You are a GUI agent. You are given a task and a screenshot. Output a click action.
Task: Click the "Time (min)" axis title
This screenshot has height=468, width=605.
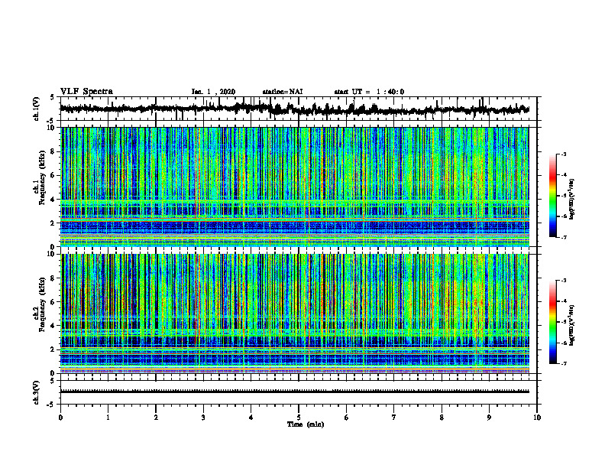(x=306, y=424)
